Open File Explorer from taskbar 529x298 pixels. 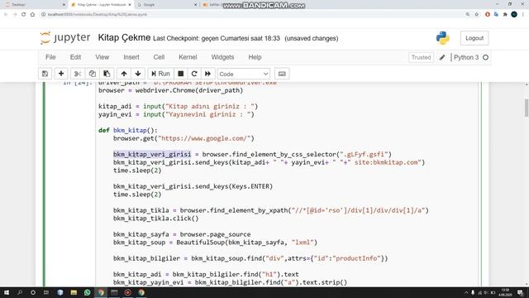(74, 292)
